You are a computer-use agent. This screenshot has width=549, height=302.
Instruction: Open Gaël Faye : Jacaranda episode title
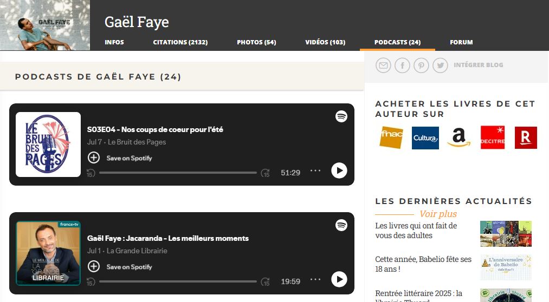pyautogui.click(x=167, y=238)
